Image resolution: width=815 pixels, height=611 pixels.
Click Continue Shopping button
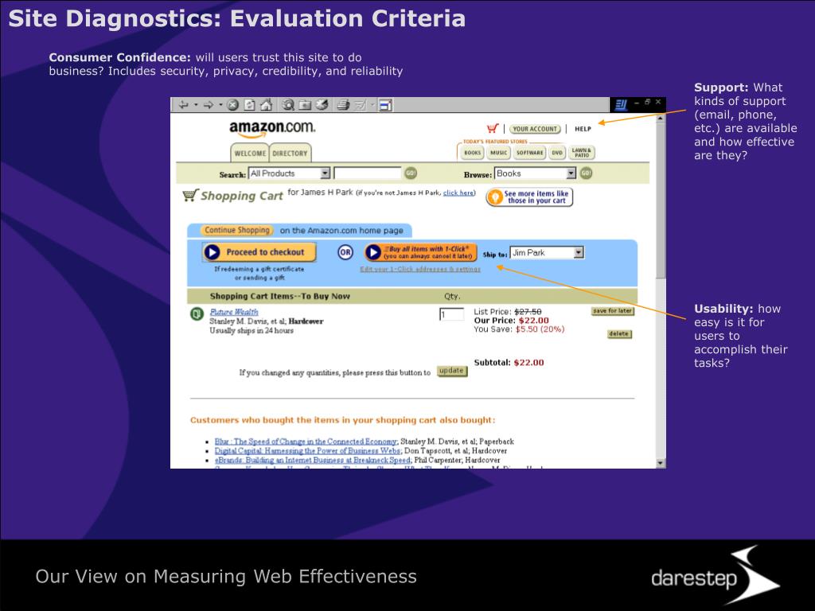click(237, 230)
